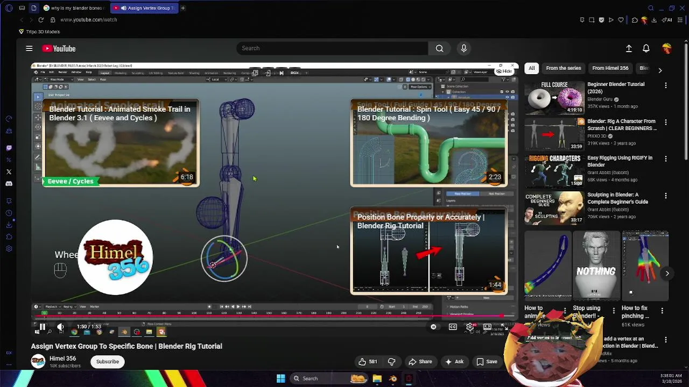The width and height of the screenshot is (689, 387).
Task: Open Animated Smoke Trail end-screen video
Action: 121,143
